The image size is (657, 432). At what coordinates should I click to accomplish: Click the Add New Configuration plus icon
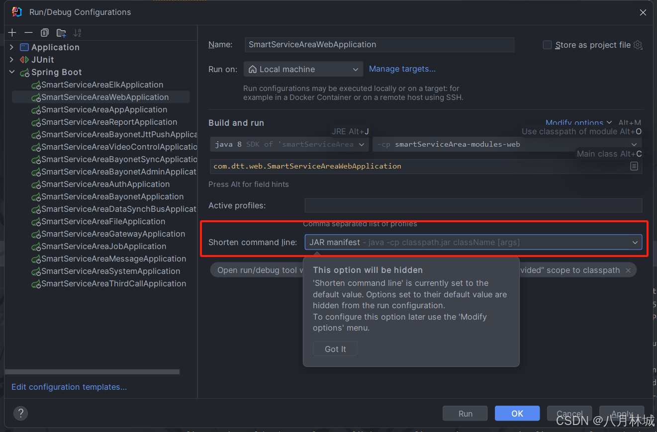tap(12, 33)
